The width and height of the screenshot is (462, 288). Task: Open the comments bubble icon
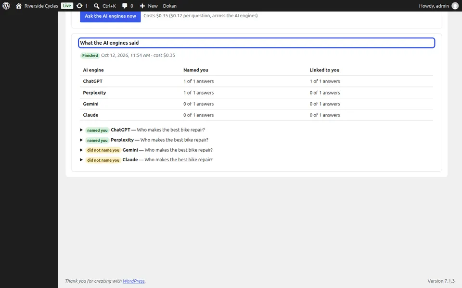click(125, 6)
